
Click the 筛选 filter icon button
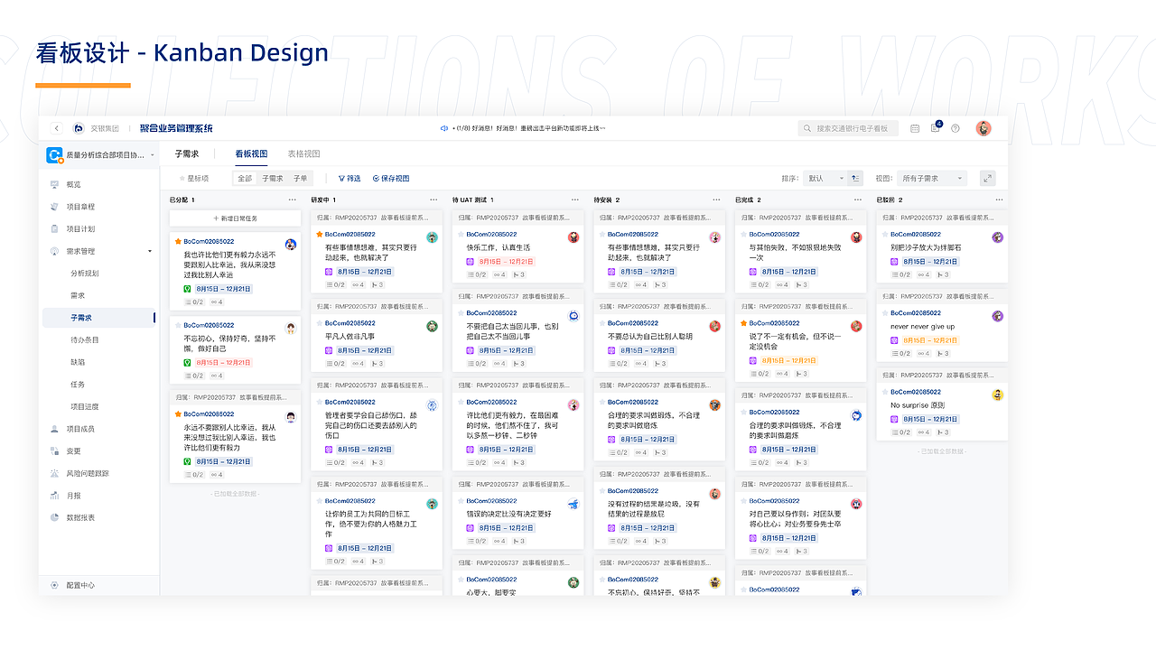349,179
